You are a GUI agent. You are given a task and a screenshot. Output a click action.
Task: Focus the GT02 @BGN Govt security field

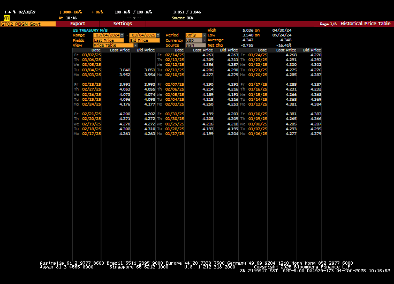pyautogui.click(x=28, y=24)
